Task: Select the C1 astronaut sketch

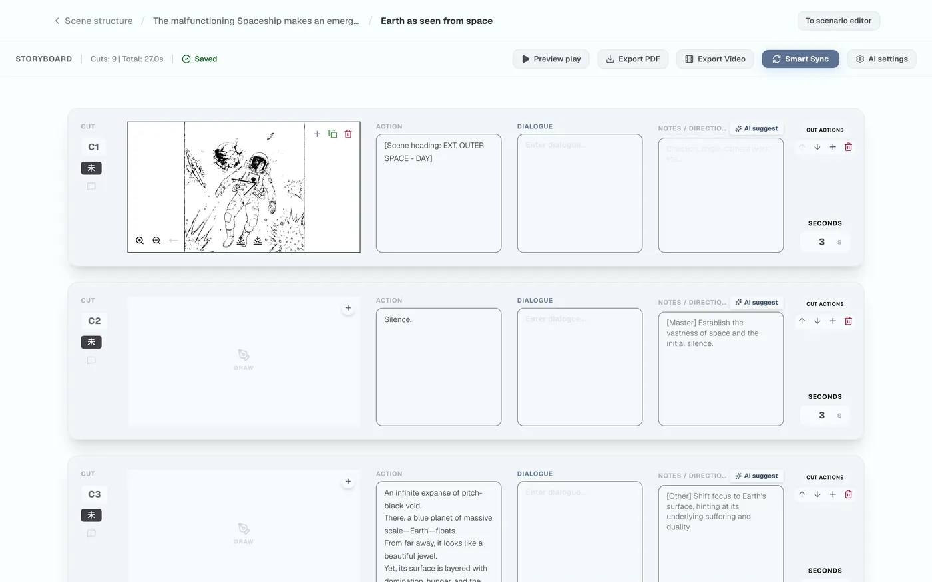Action: coord(244,187)
